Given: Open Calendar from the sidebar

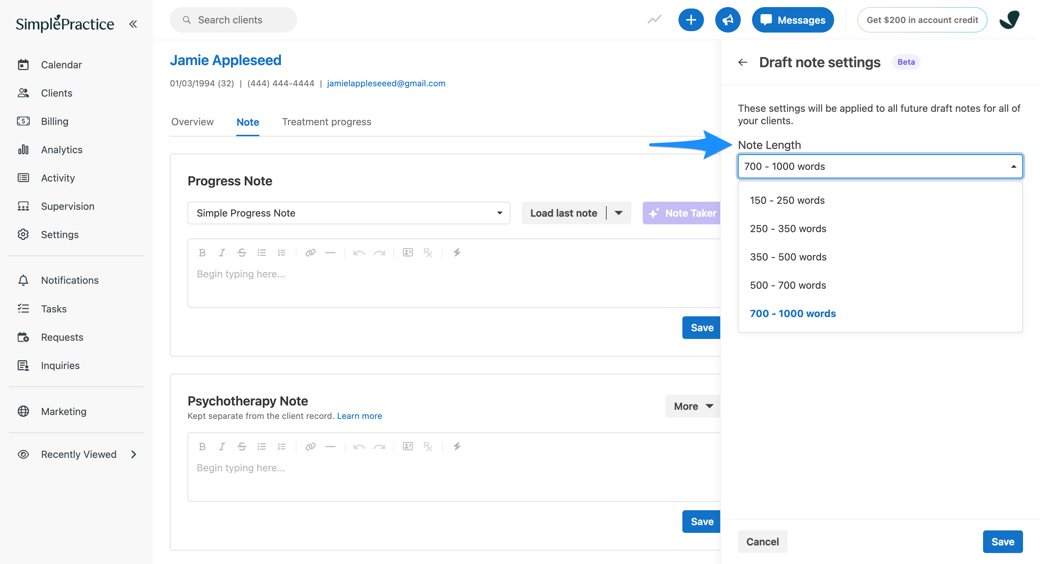Looking at the screenshot, I should pos(61,65).
